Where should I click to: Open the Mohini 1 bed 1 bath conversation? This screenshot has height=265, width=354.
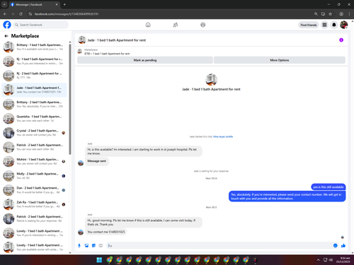click(x=34, y=161)
